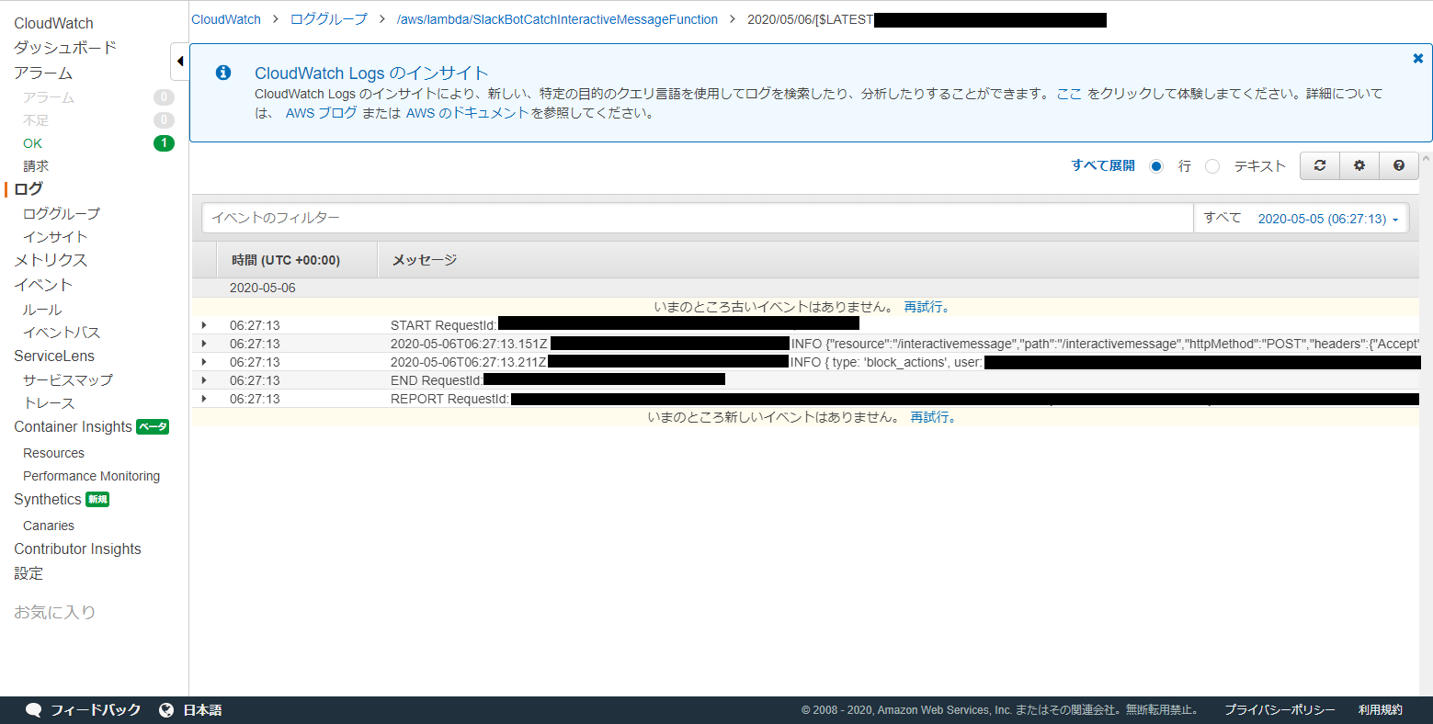Click the 2020-05-06 date row
Screen dimensions: 1433x724
(x=805, y=288)
